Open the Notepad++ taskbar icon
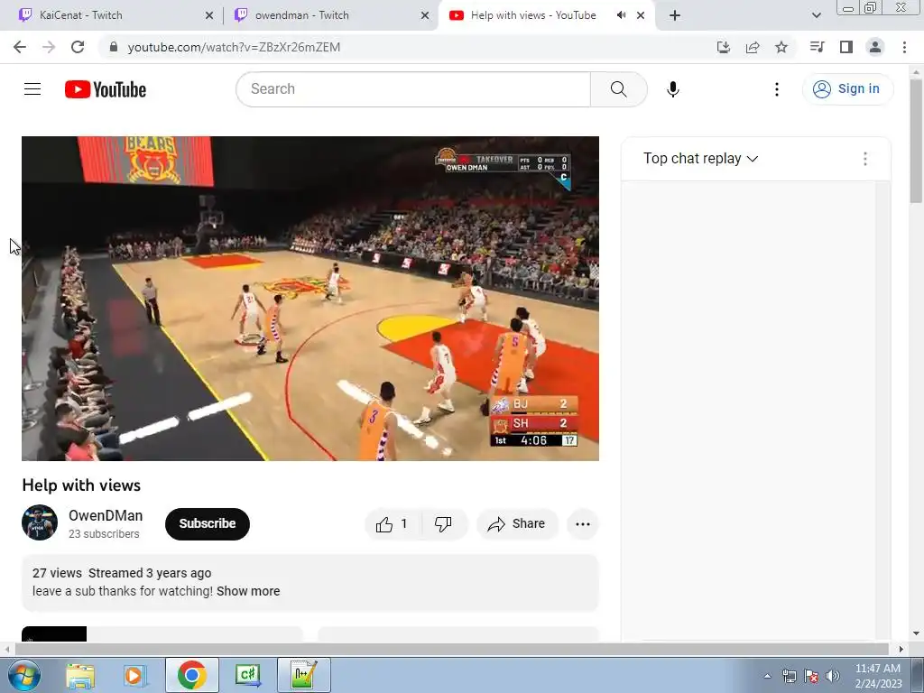 tap(304, 675)
